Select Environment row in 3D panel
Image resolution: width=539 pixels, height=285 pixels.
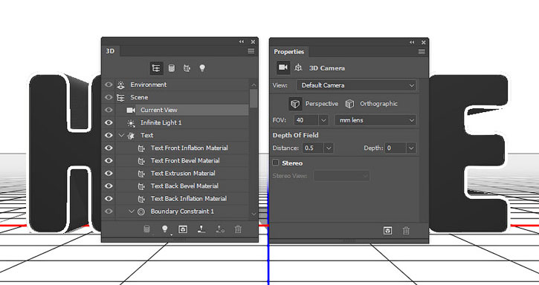click(181, 85)
